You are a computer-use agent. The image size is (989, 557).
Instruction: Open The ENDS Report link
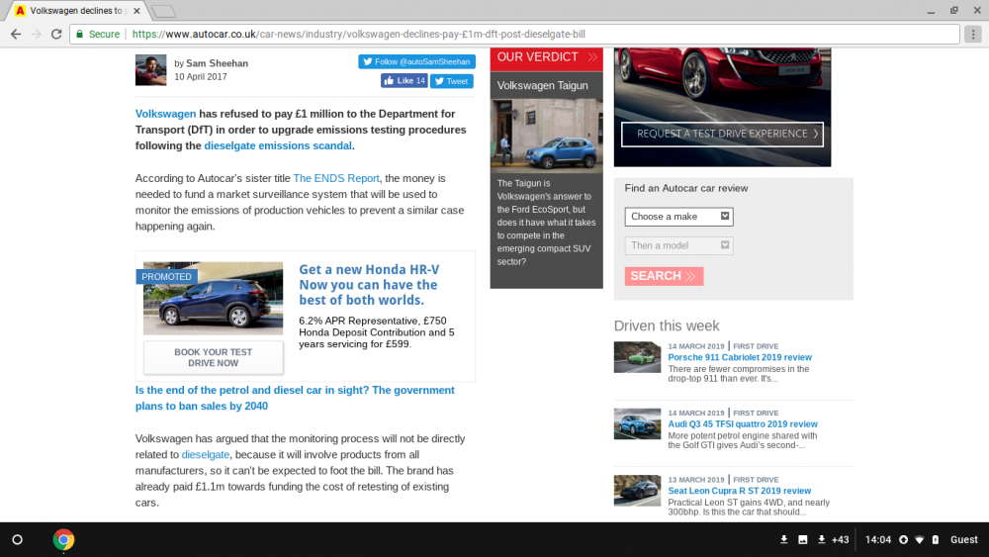(x=336, y=178)
